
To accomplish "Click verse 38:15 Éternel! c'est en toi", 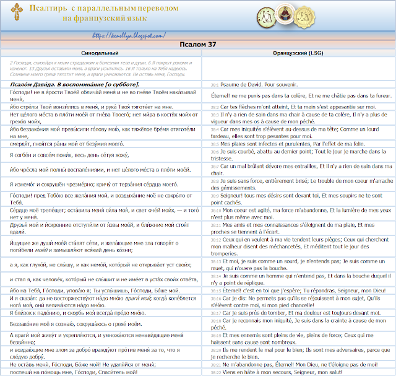I will pyautogui.click(x=298, y=291).
